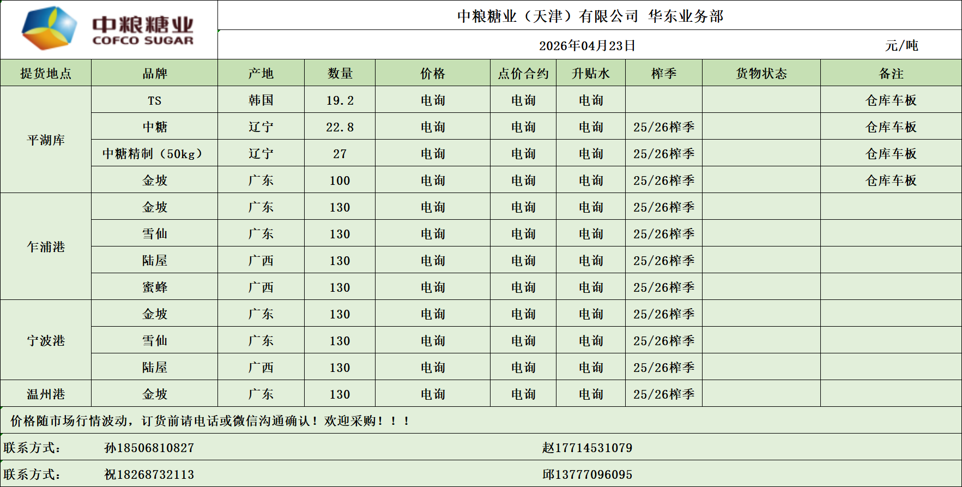Click 金坡 brand in the 温州港 row
This screenshot has width=962, height=487.
[x=155, y=394]
